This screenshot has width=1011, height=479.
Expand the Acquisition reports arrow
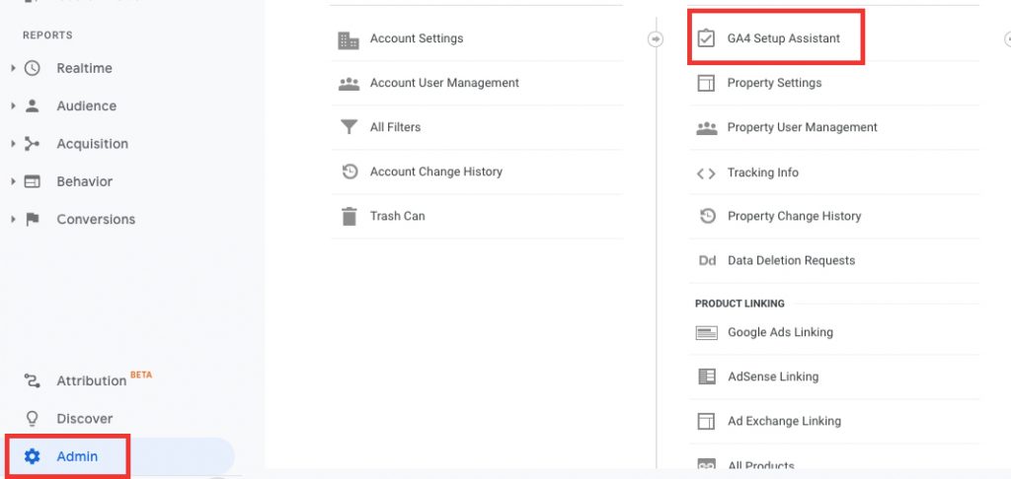coord(13,144)
